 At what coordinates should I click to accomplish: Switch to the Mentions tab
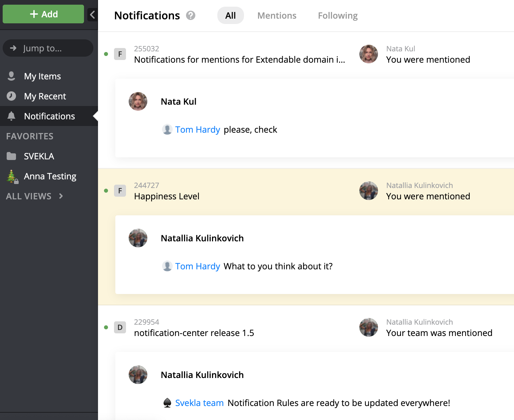click(x=277, y=16)
